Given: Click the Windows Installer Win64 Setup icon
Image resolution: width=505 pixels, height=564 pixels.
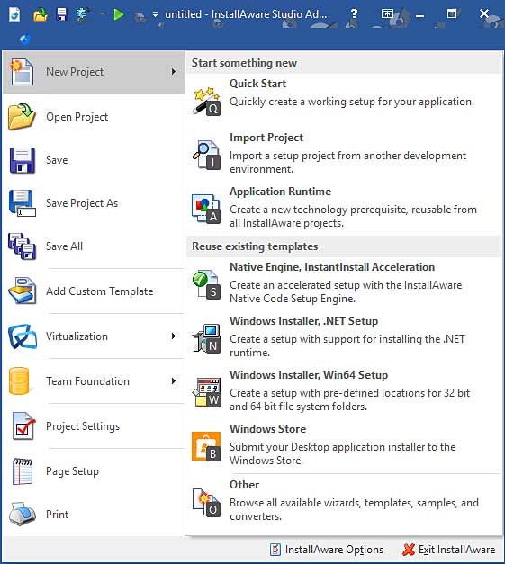Looking at the screenshot, I should click(x=206, y=392).
